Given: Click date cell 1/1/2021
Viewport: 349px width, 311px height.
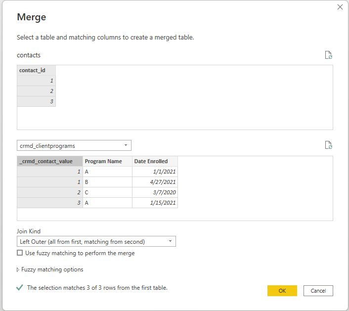Looking at the screenshot, I should tap(155, 172).
